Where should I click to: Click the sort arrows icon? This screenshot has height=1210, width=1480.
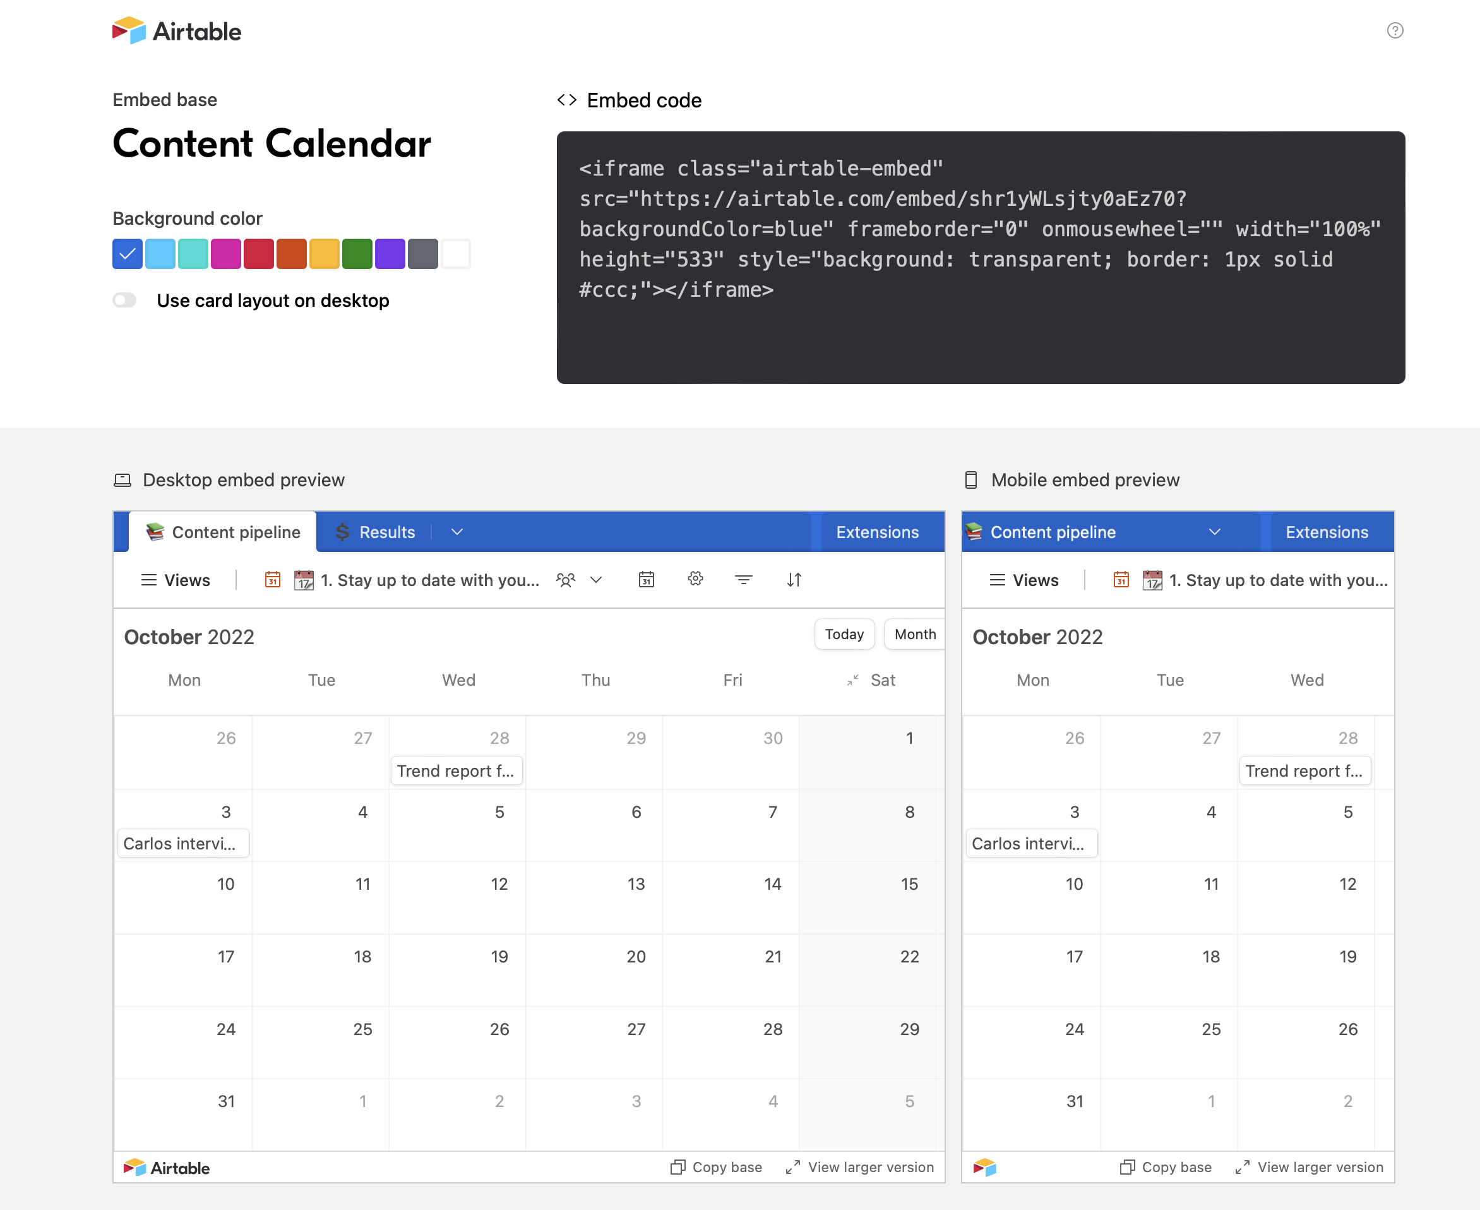pos(794,580)
